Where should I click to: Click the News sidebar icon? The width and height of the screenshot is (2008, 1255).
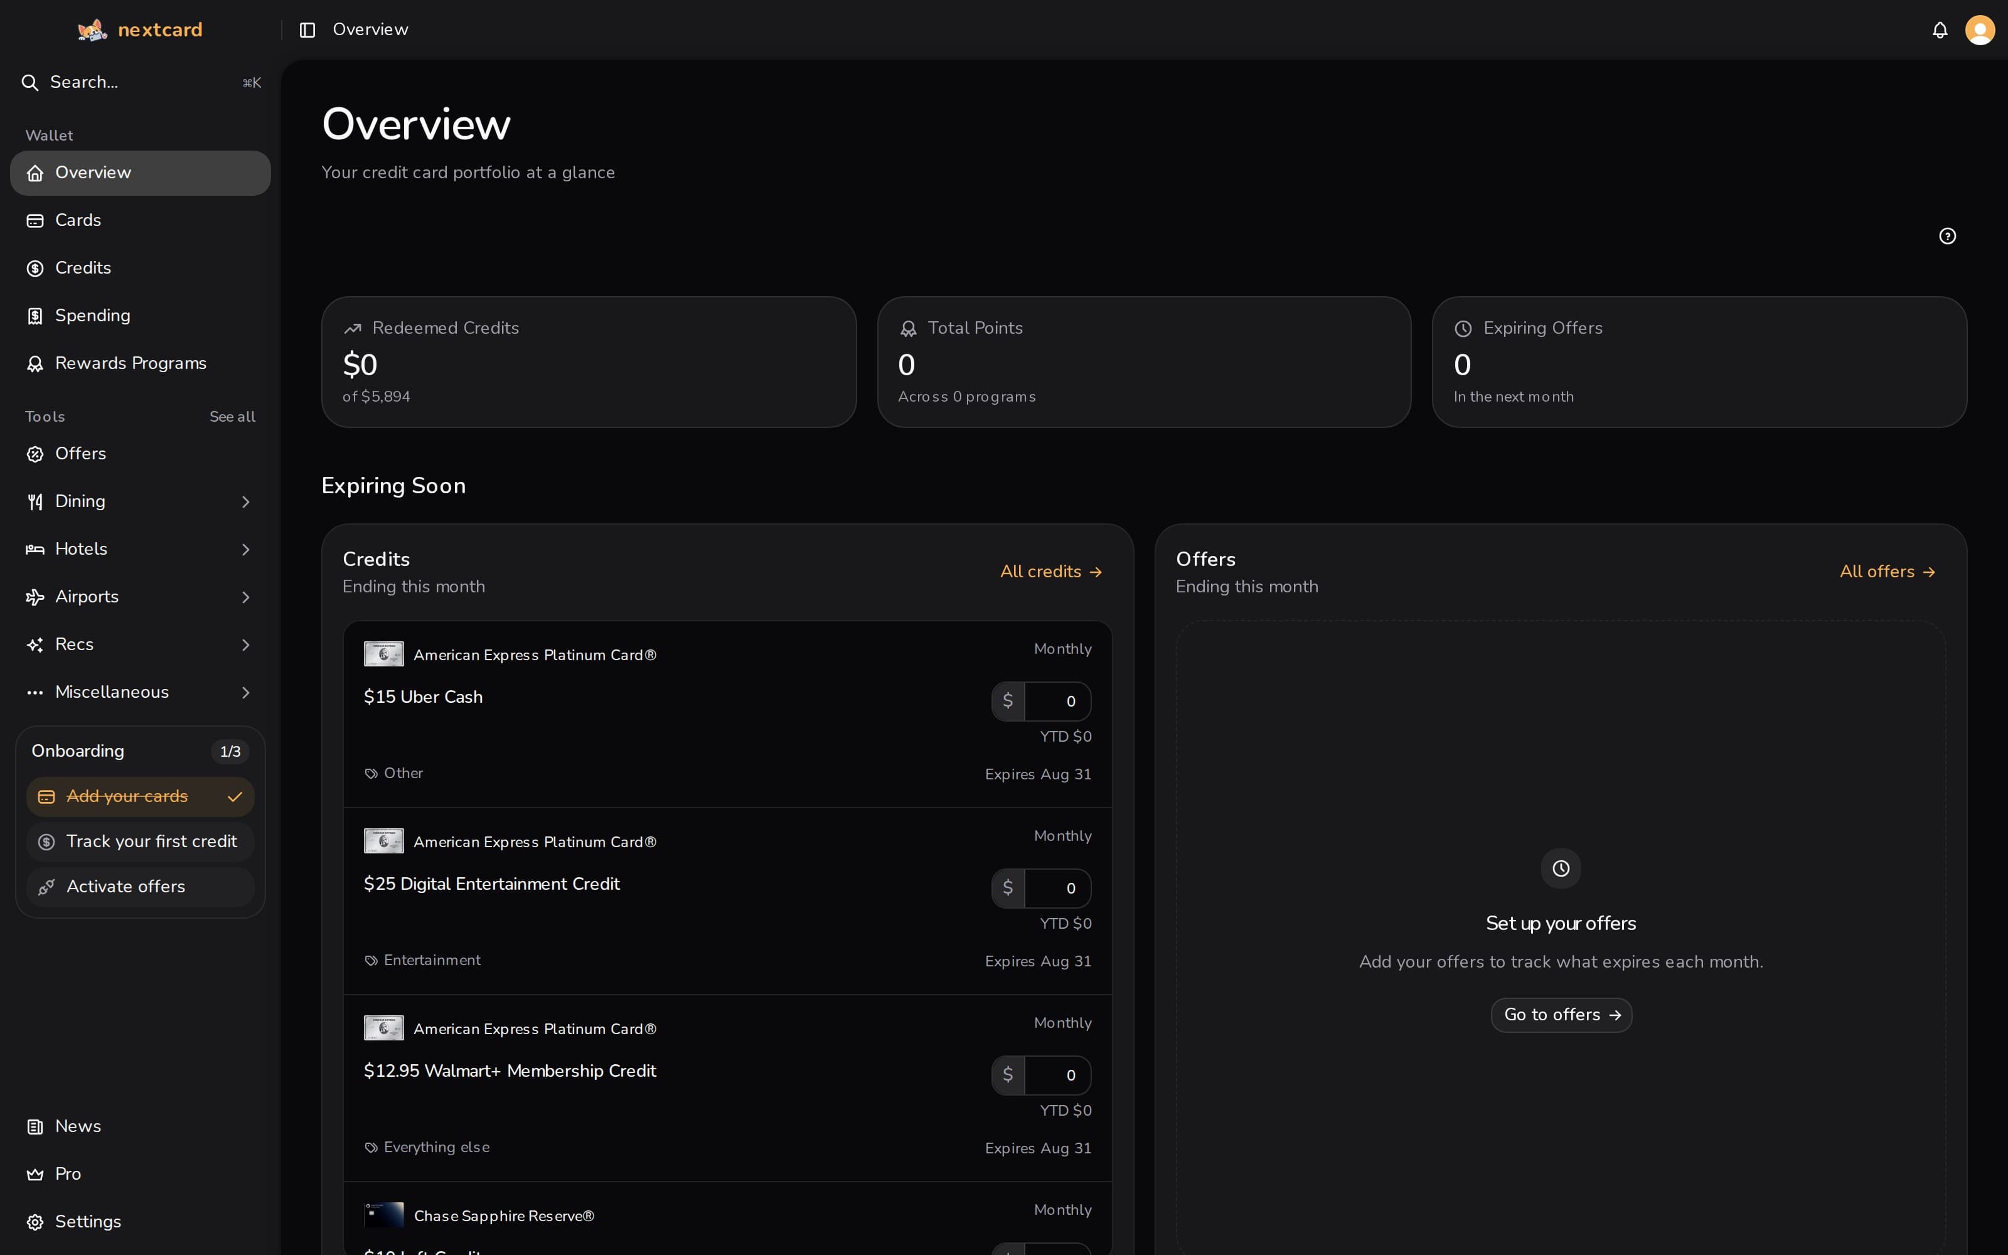[35, 1126]
